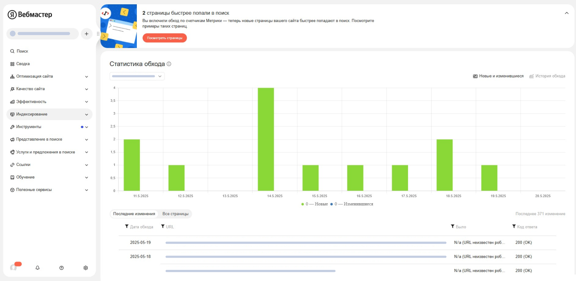Toggle Изменившиеся series in chart legend
The height and width of the screenshot is (281, 576).
(x=352, y=204)
